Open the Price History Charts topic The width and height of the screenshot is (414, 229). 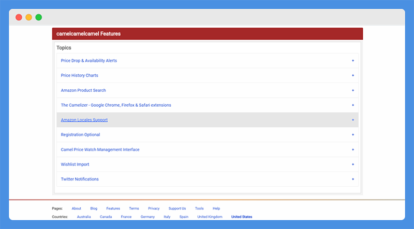[x=80, y=75]
